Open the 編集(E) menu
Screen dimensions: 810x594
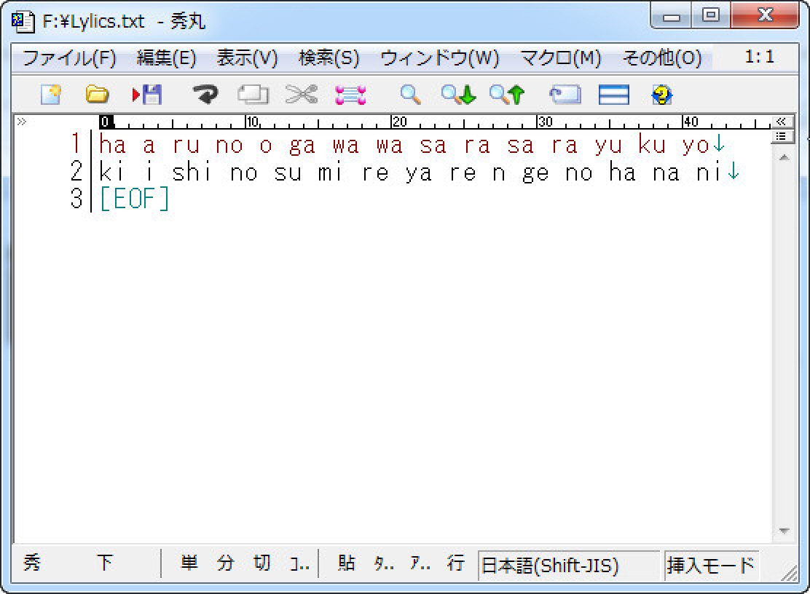[166, 58]
